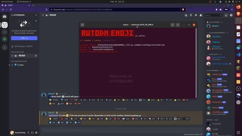The width and height of the screenshot is (242, 136).
Task: Collapse THE TRADING ROOM category
Action: tap(19, 61)
